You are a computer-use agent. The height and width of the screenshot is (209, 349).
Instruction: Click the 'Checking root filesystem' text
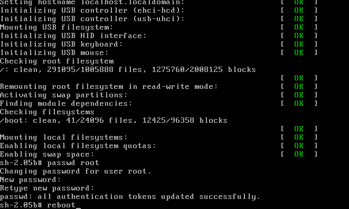(x=56, y=61)
